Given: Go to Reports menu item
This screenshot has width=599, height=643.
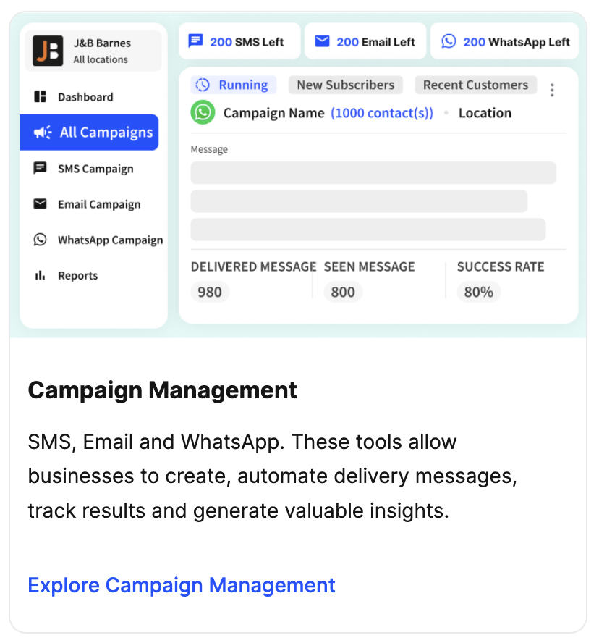Looking at the screenshot, I should coord(78,275).
